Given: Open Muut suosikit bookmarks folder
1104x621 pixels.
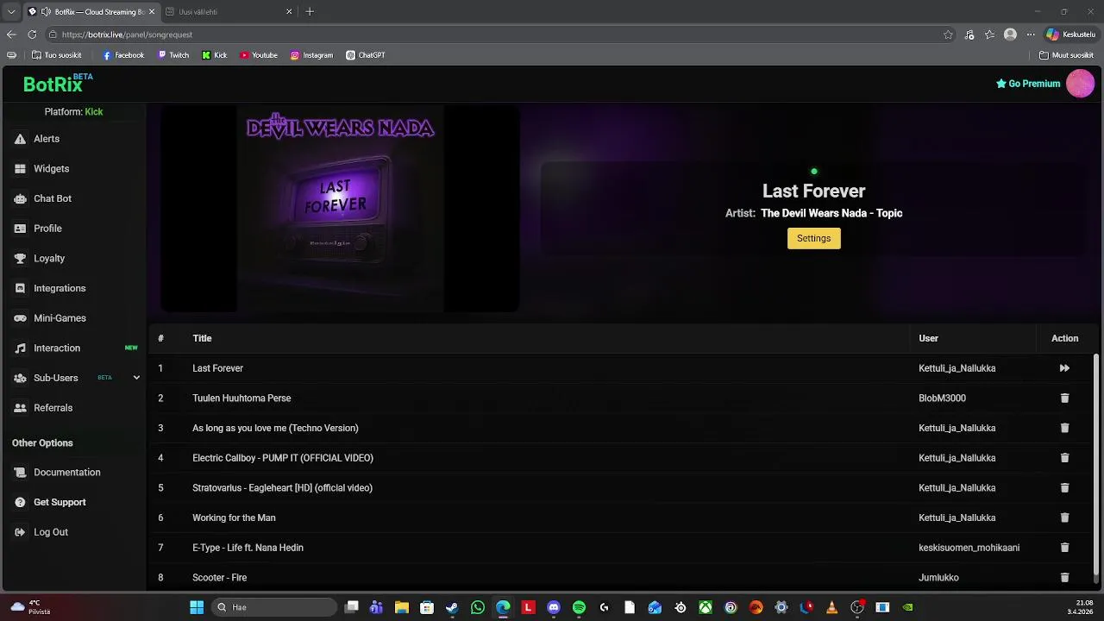Looking at the screenshot, I should point(1067,55).
